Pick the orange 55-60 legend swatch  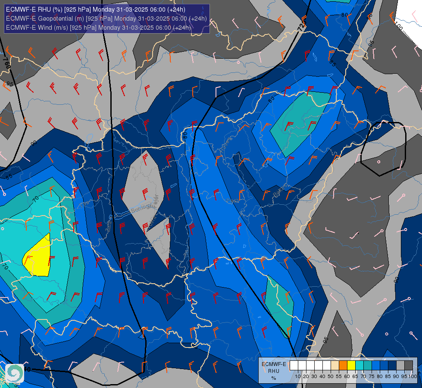(x=343, y=365)
